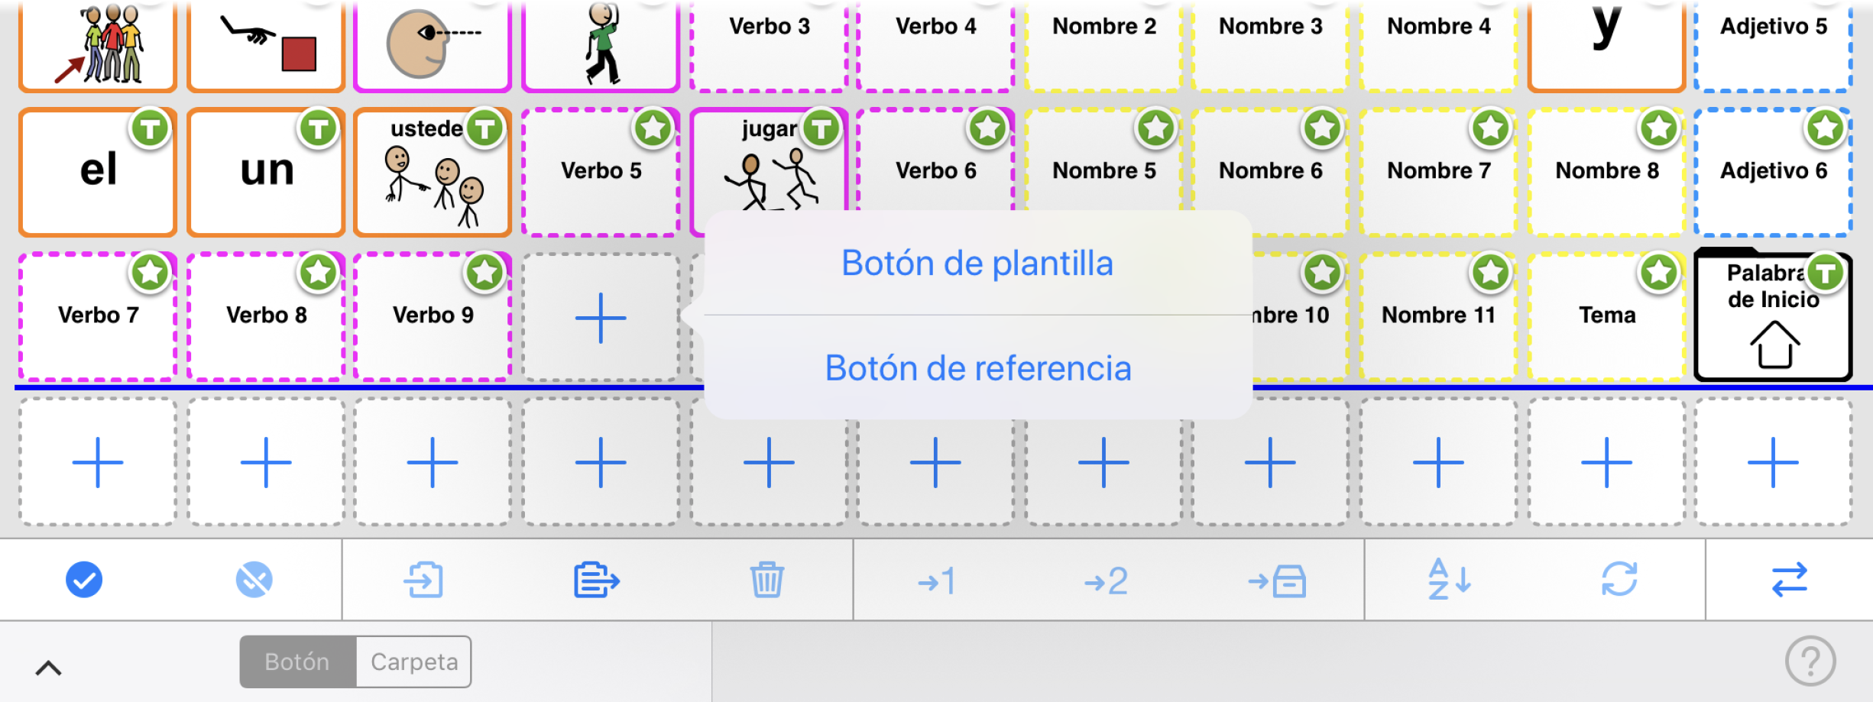The width and height of the screenshot is (1873, 702).
Task: Click the import into page icon
Action: (x=424, y=580)
